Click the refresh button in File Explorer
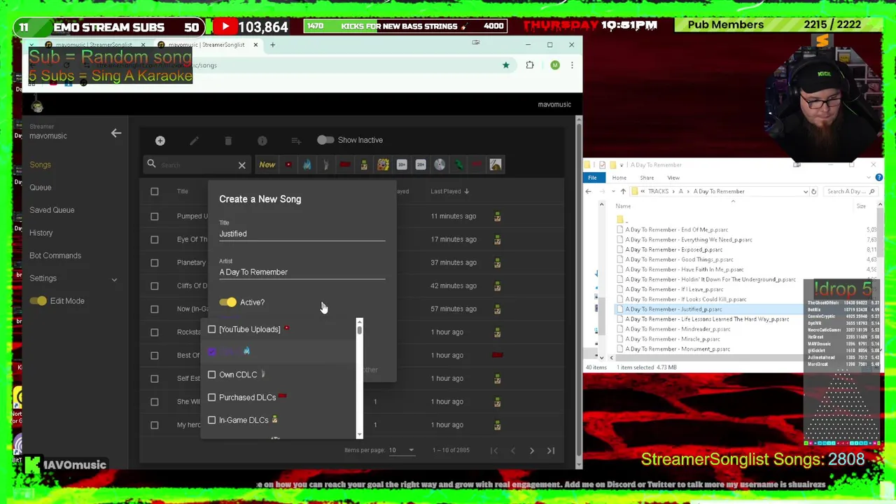The image size is (896, 504). tap(813, 191)
